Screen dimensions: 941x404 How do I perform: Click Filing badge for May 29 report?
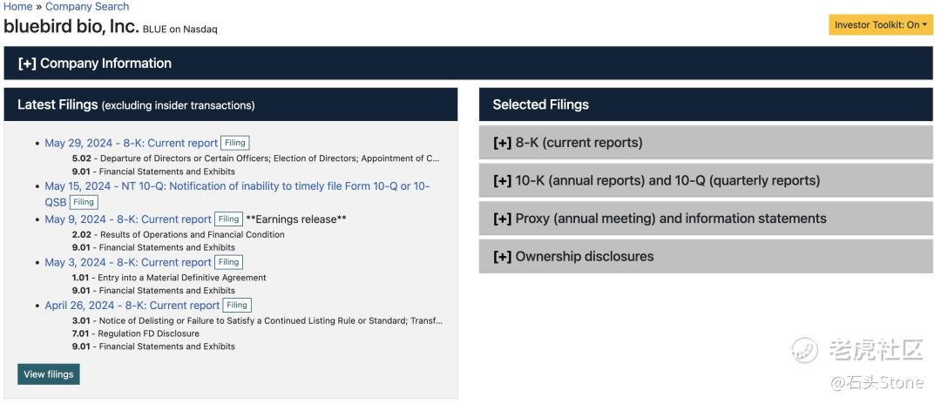tap(235, 143)
